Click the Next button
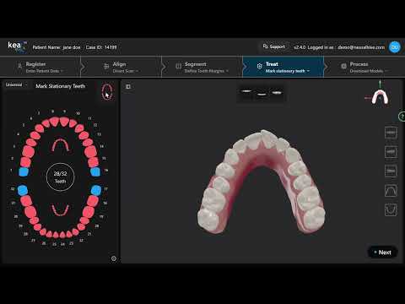The width and height of the screenshot is (405, 304). 382,252
